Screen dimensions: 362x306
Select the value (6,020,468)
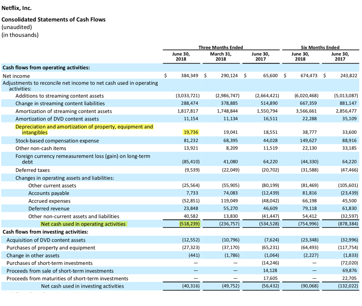(307, 95)
